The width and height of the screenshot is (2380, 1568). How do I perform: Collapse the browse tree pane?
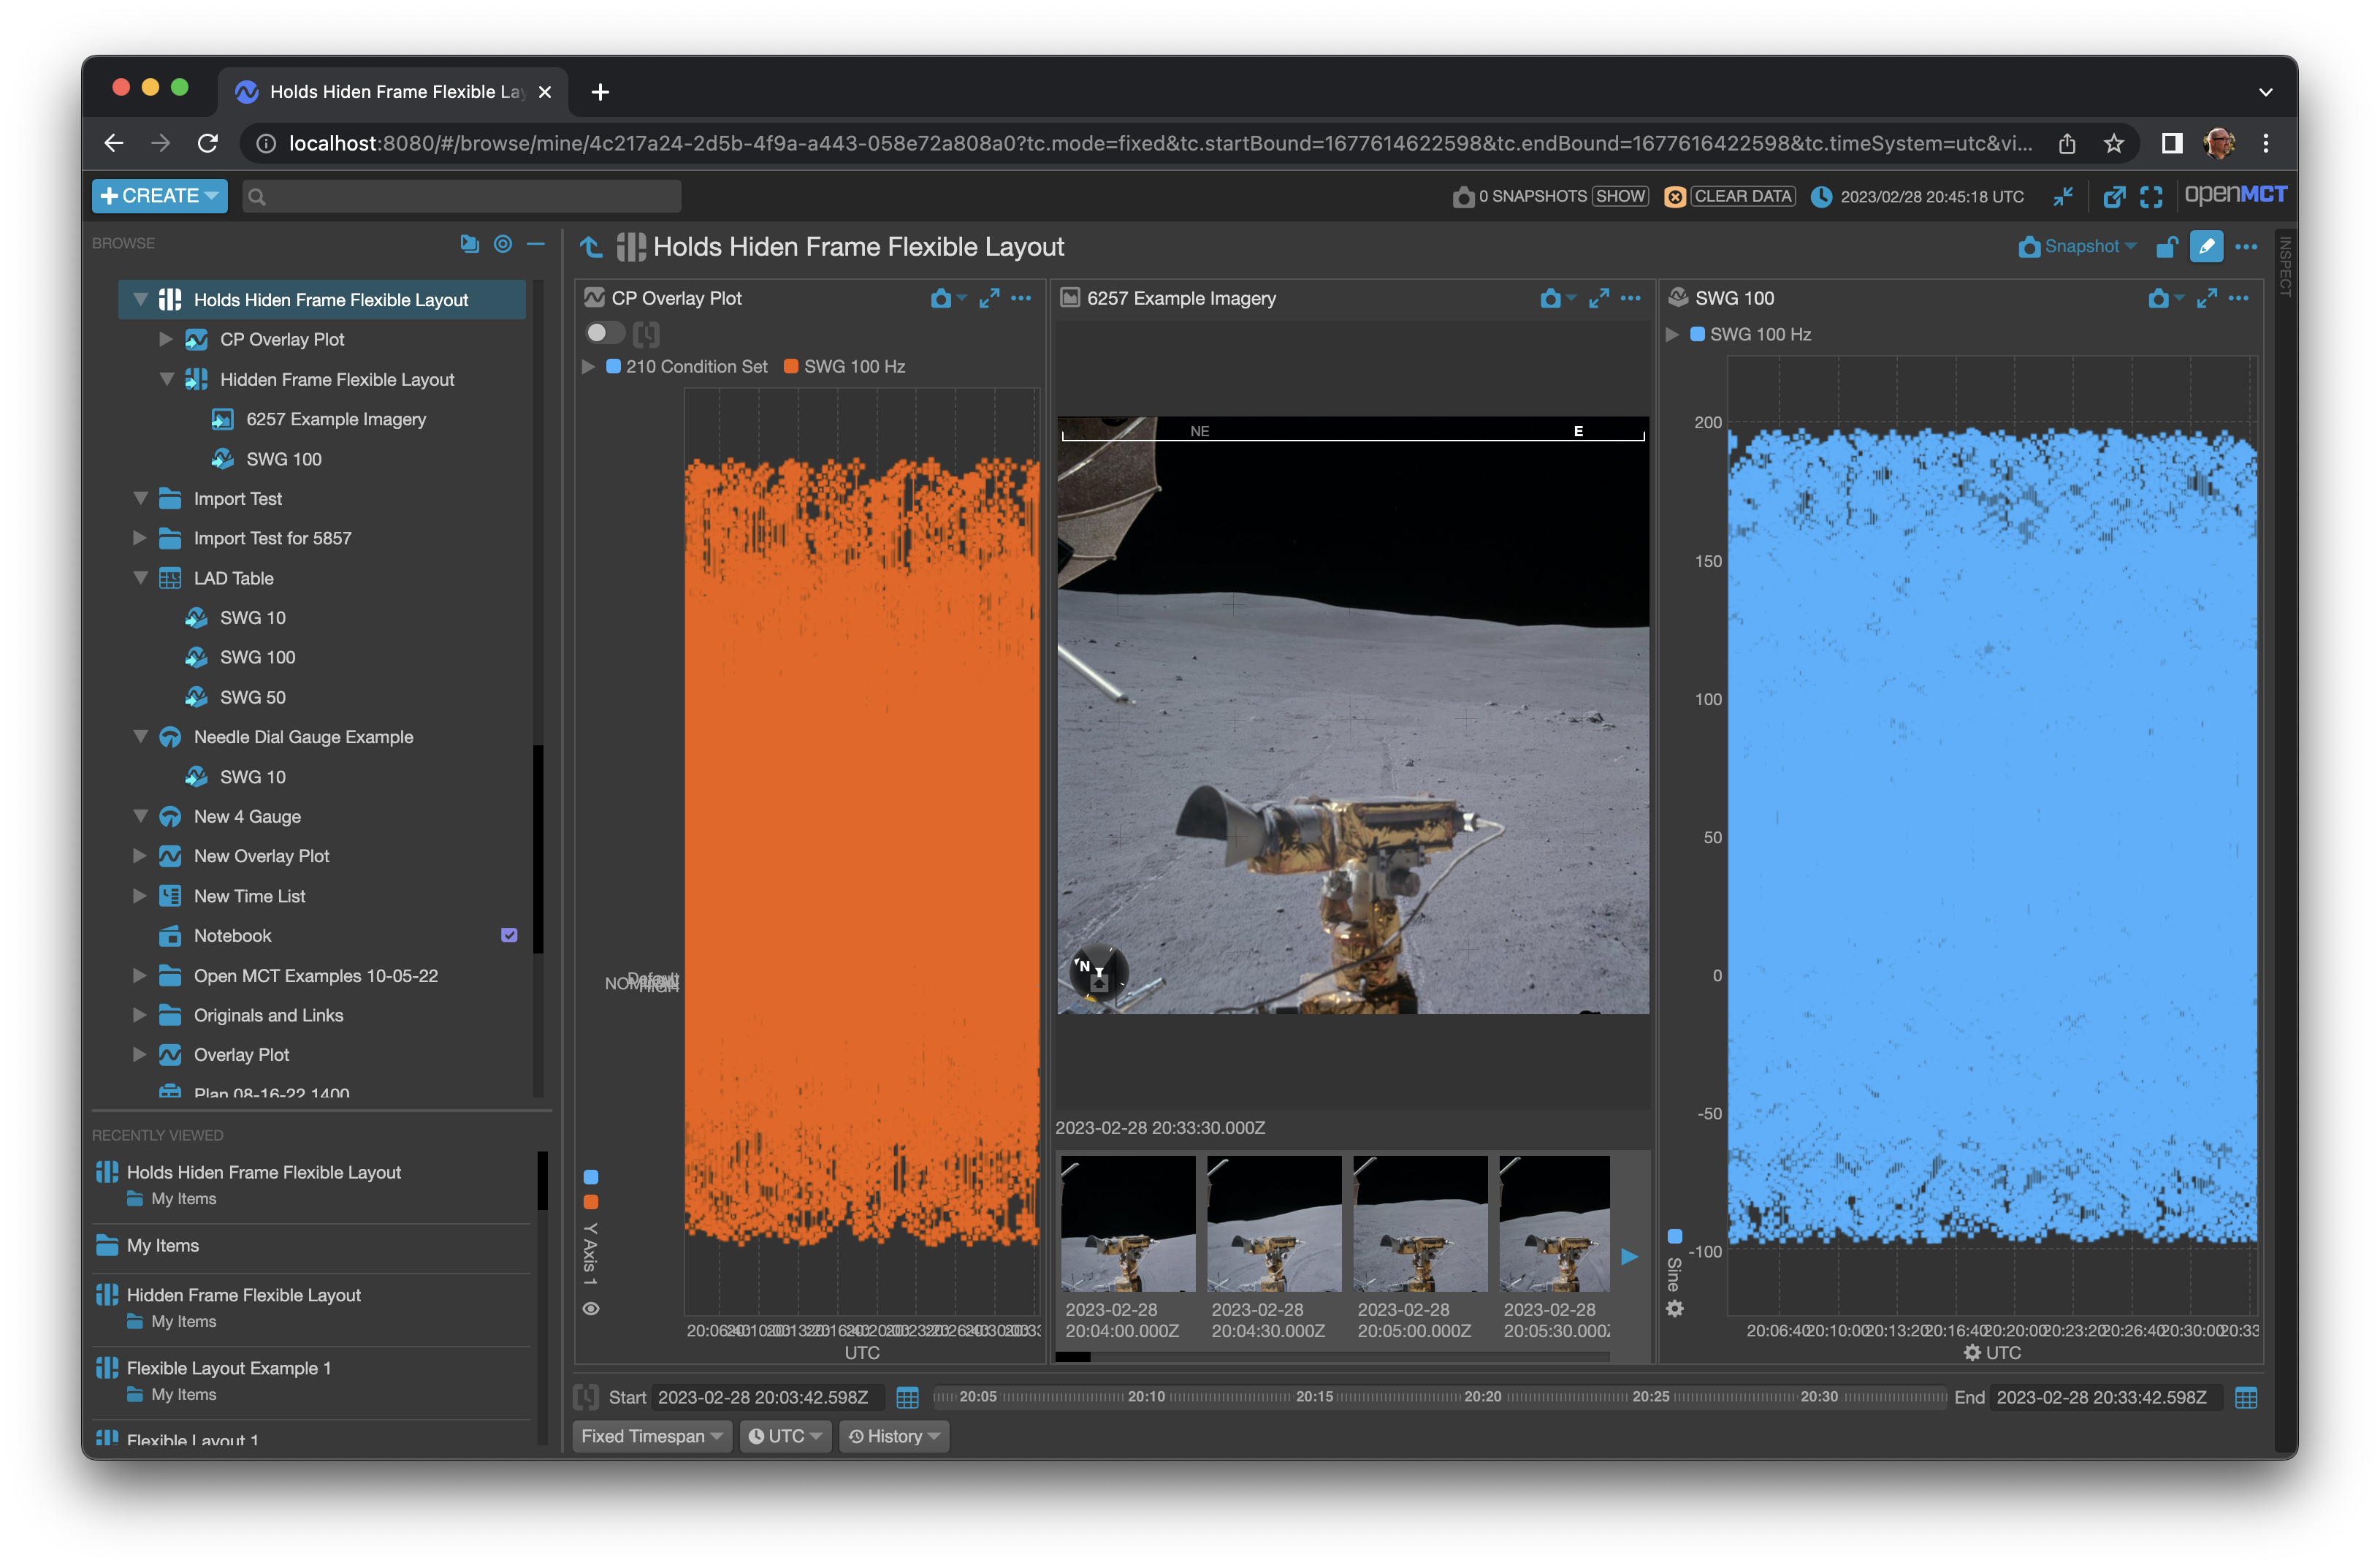(536, 243)
